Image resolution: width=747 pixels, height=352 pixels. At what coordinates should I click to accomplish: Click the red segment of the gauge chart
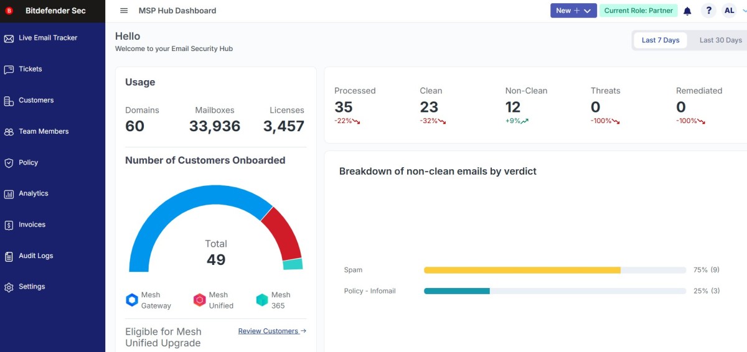coord(284,234)
